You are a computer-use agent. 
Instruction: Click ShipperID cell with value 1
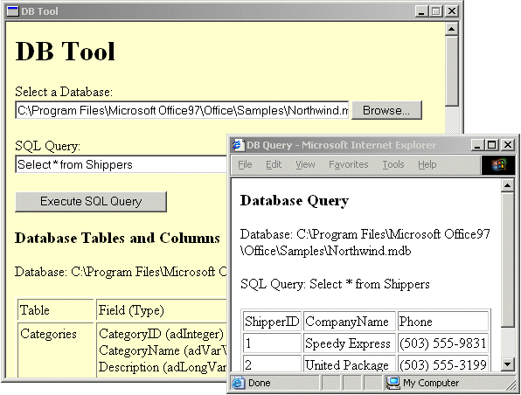pos(272,343)
